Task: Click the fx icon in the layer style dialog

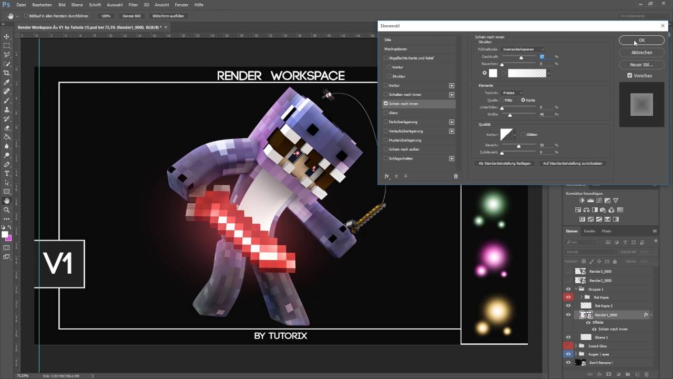Action: click(387, 176)
